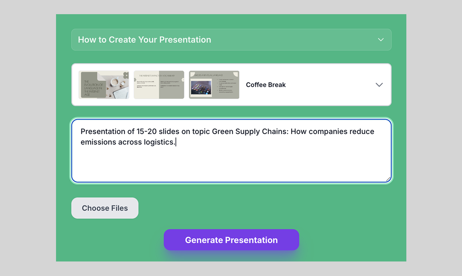Click the textarea resize grip
The image size is (462, 276).
coord(388,179)
